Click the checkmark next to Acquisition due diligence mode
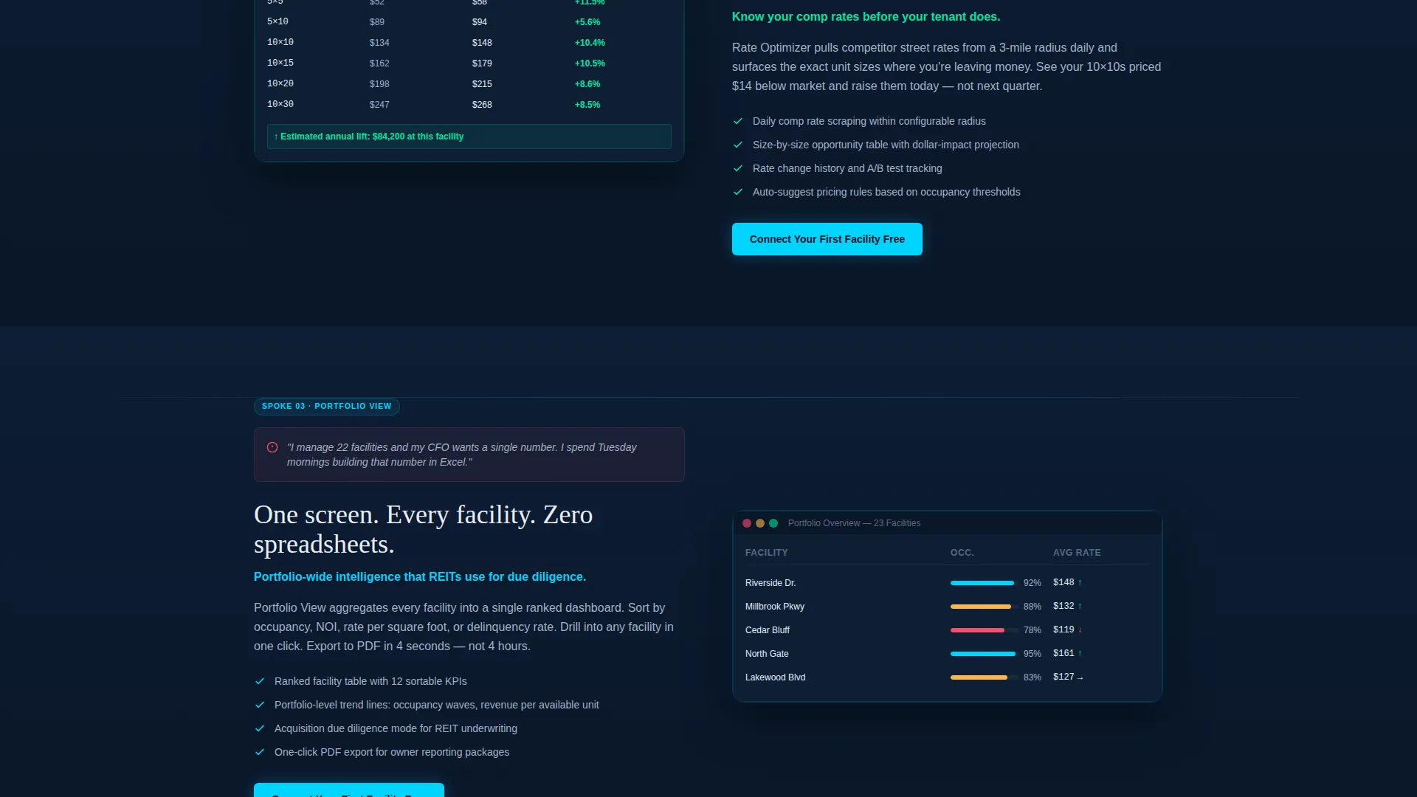 [259, 728]
